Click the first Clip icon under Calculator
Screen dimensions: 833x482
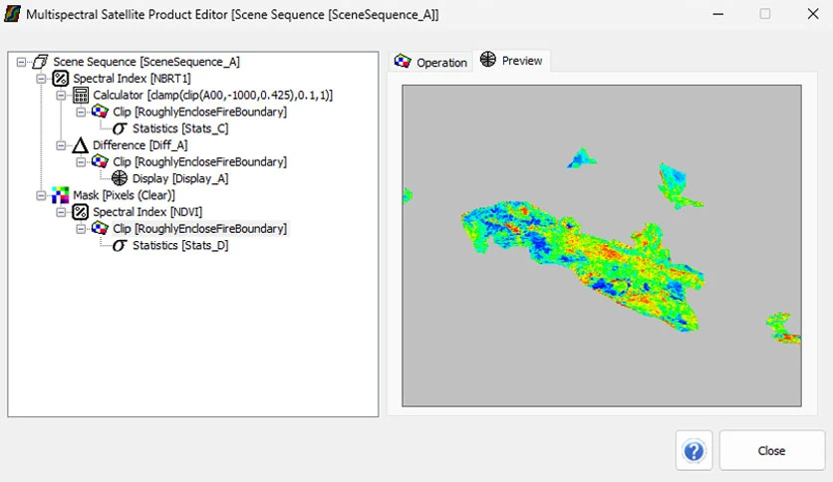pyautogui.click(x=100, y=112)
